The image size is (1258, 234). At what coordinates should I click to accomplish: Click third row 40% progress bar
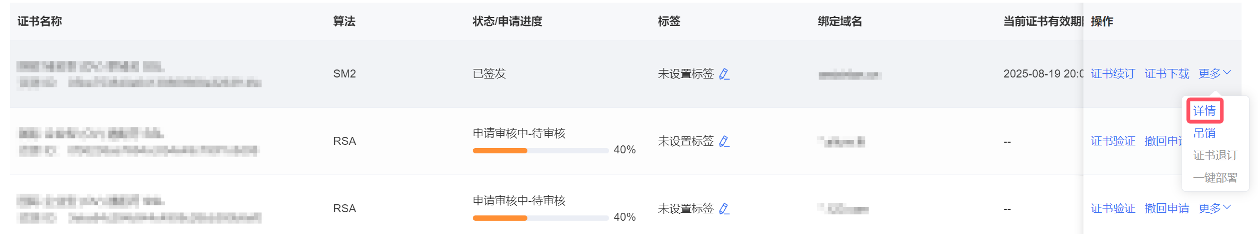coord(540,218)
